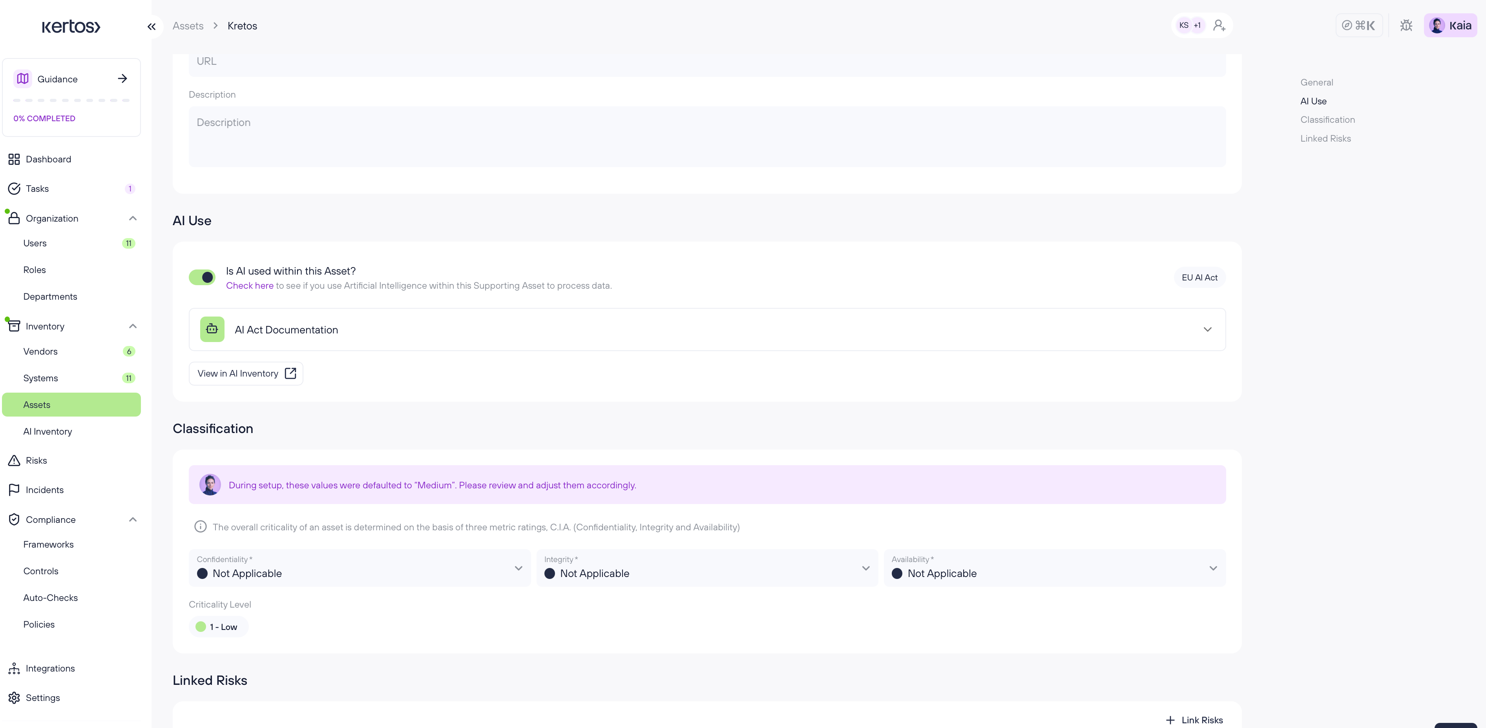Click the Risks warning triangle icon
The image size is (1486, 728).
tap(14, 460)
